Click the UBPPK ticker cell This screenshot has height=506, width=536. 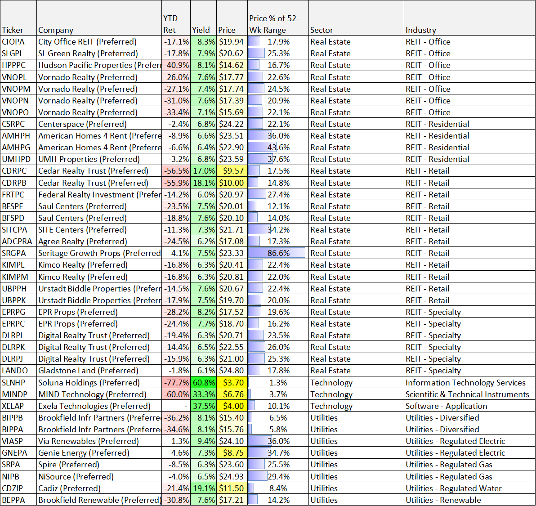click(x=18, y=300)
